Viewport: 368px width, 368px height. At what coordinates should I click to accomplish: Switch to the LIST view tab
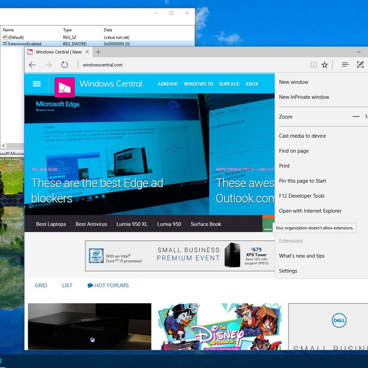tap(67, 285)
